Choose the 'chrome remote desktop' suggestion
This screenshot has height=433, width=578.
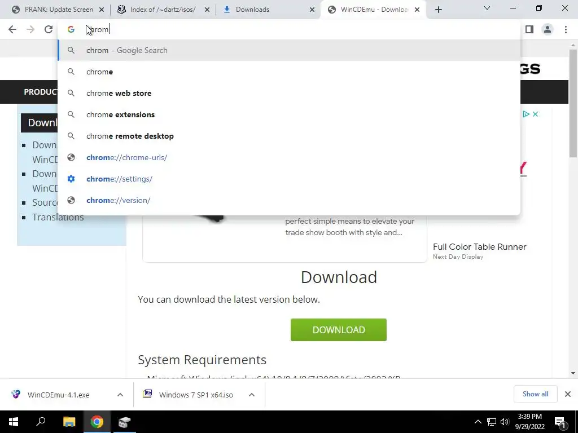289,136
